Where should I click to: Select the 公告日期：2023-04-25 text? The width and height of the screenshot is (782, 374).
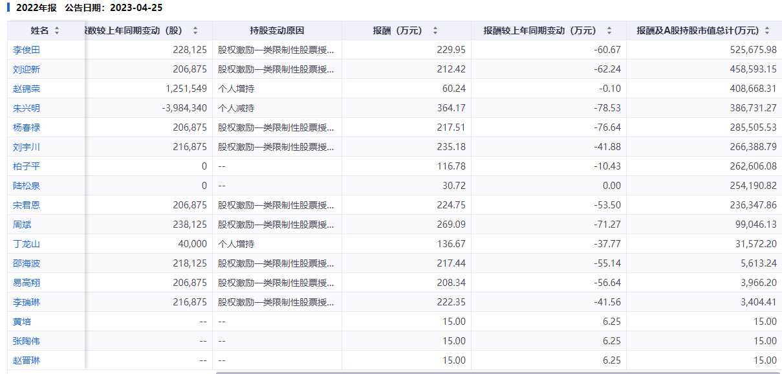point(114,8)
